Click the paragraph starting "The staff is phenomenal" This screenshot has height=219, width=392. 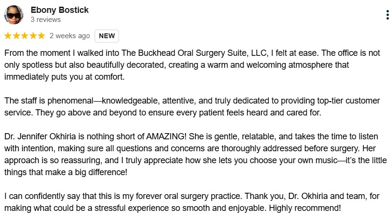click(192, 106)
